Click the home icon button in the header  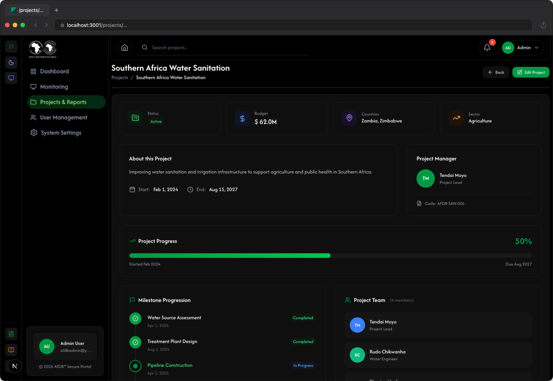tap(125, 48)
